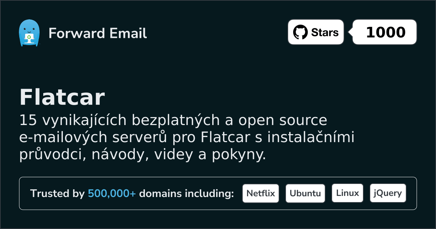The width and height of the screenshot is (436, 229).
Task: Click the 1000 star count badge
Action: pos(385,32)
